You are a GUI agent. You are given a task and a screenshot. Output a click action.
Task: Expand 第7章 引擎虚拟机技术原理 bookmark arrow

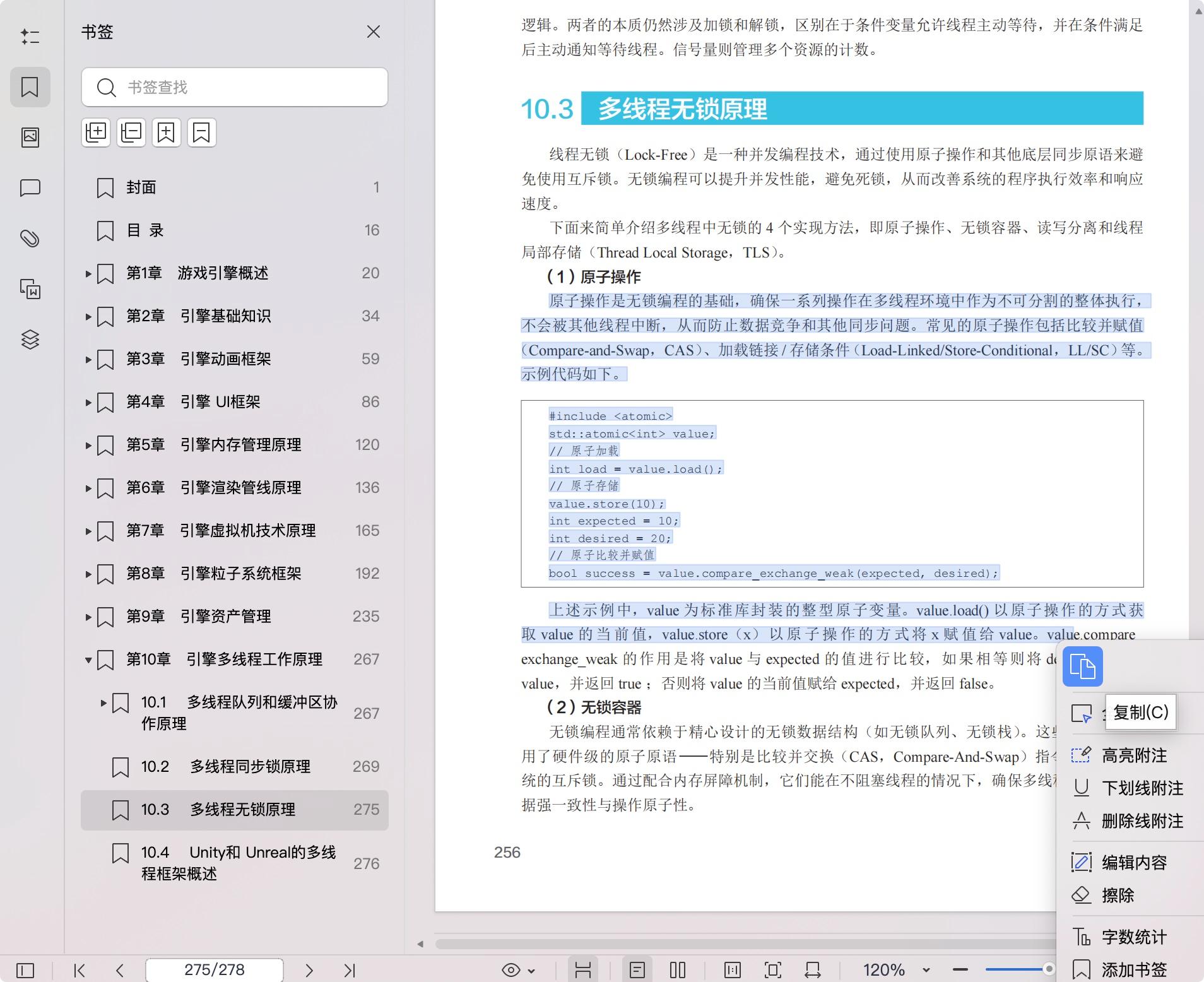[x=88, y=531]
